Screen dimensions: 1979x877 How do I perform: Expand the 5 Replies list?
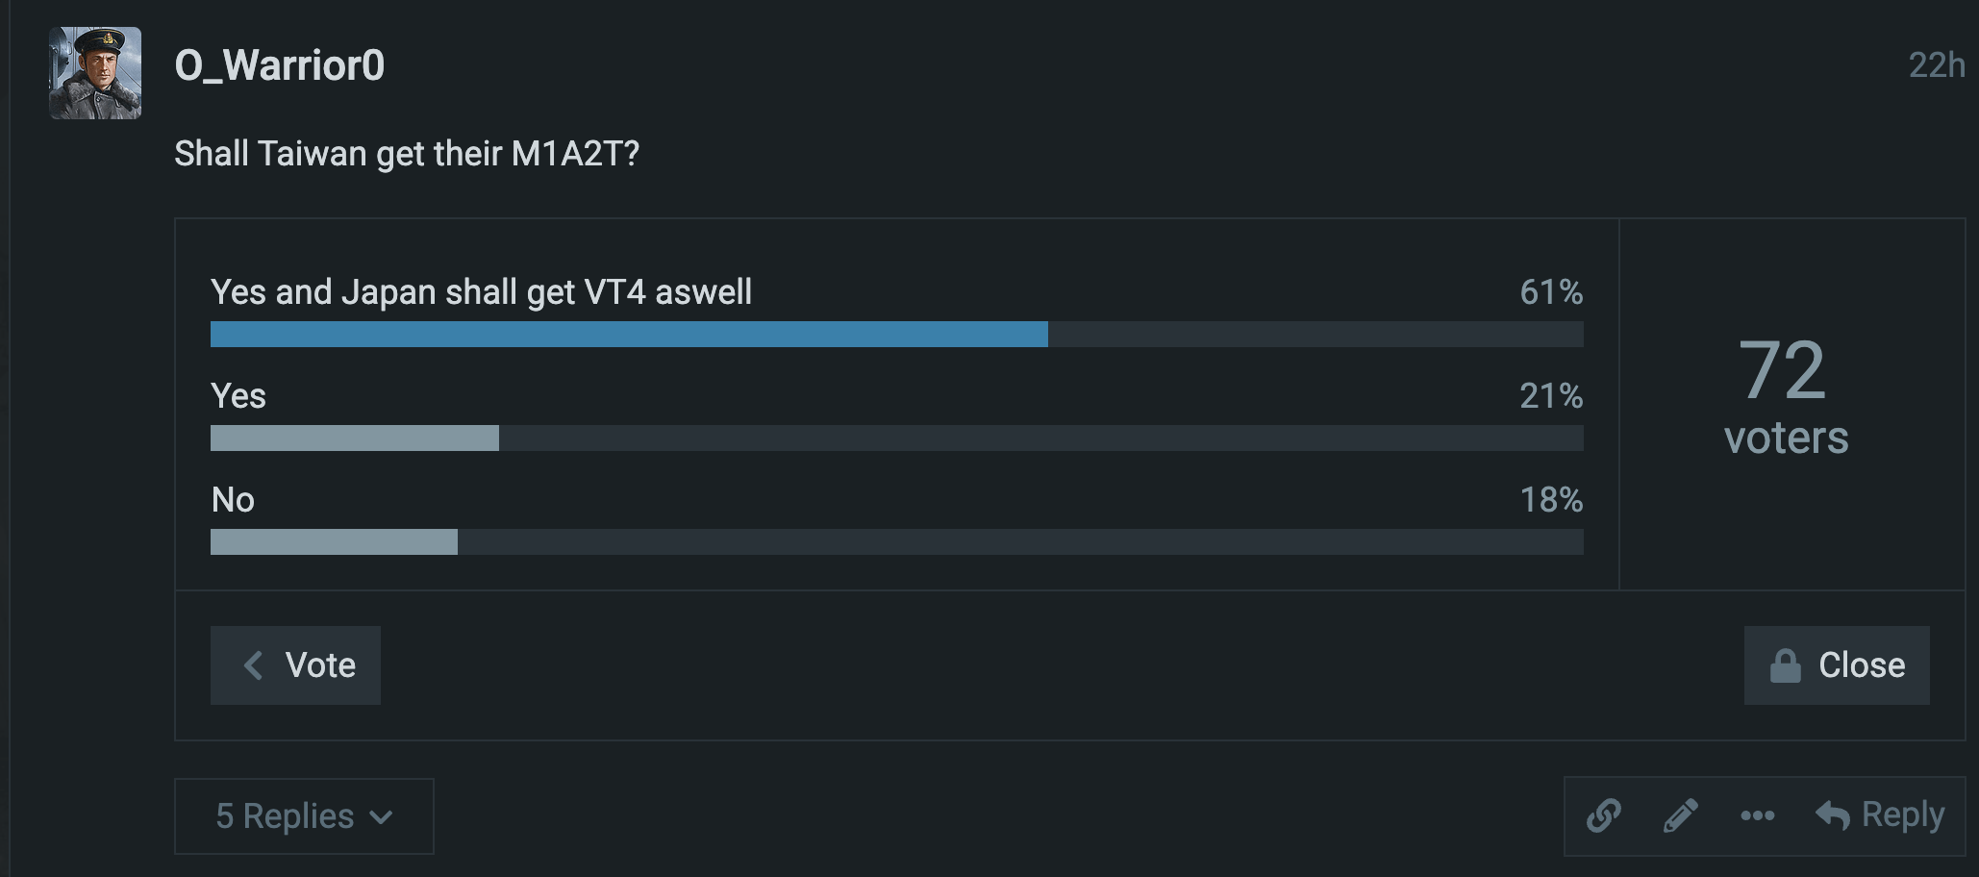tap(285, 816)
